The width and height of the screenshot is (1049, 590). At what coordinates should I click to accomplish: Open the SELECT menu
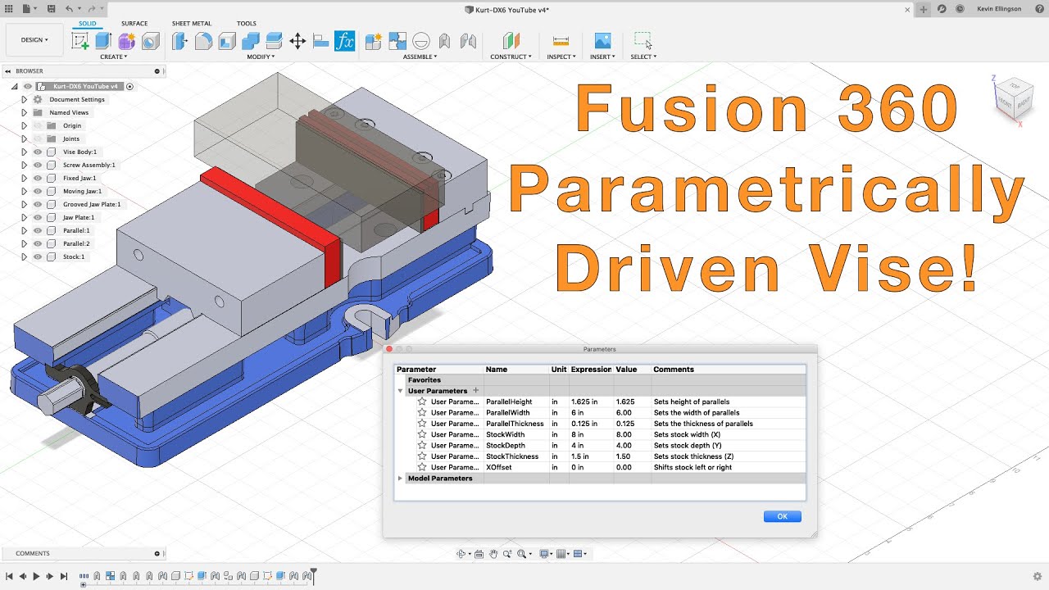tap(643, 57)
